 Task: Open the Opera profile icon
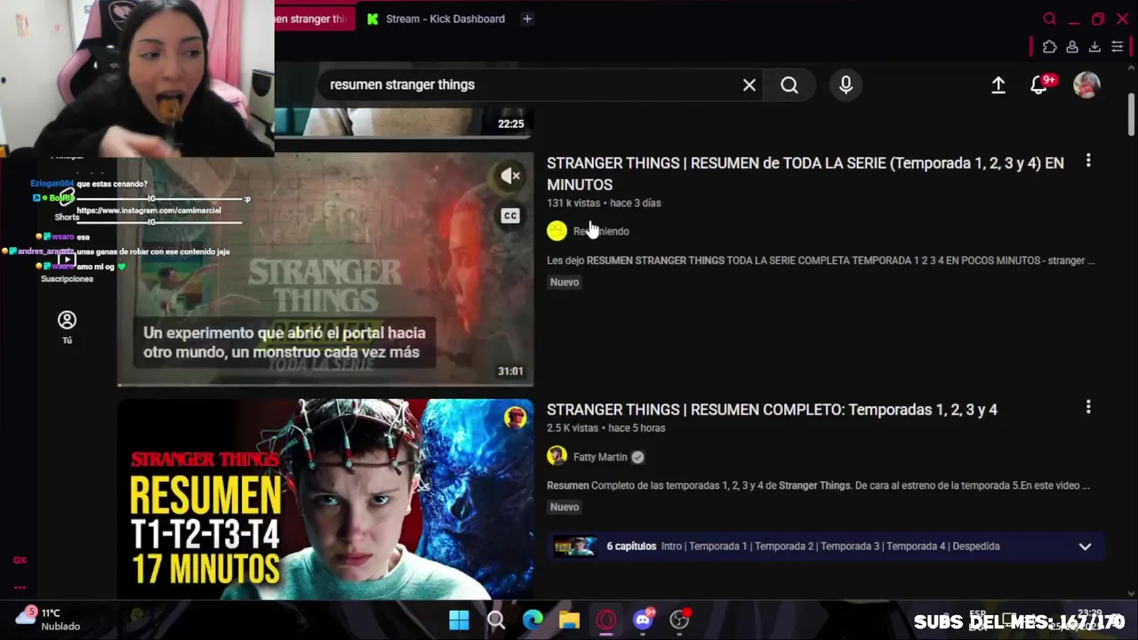coord(1072,47)
